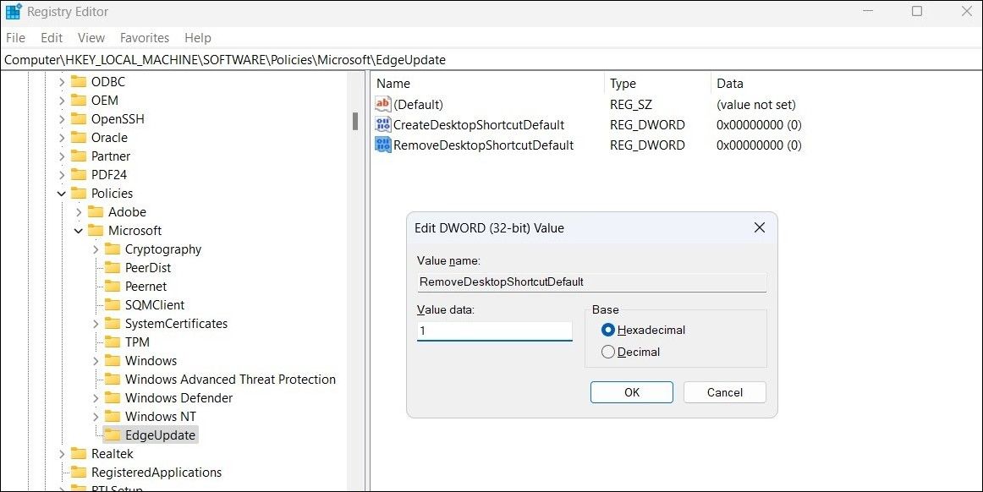Click the Microsoft folder icon

pos(96,230)
